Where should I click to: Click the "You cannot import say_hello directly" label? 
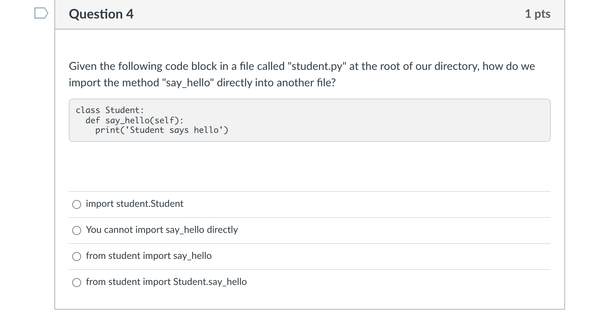(162, 230)
